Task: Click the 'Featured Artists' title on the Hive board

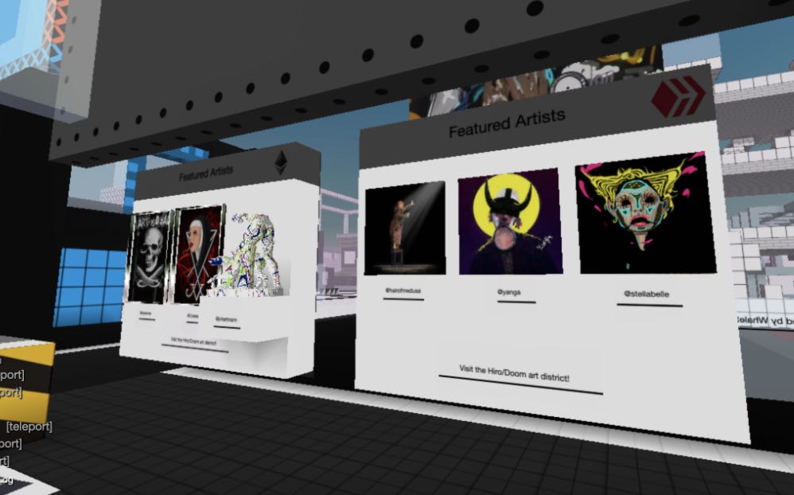Action: click(507, 123)
